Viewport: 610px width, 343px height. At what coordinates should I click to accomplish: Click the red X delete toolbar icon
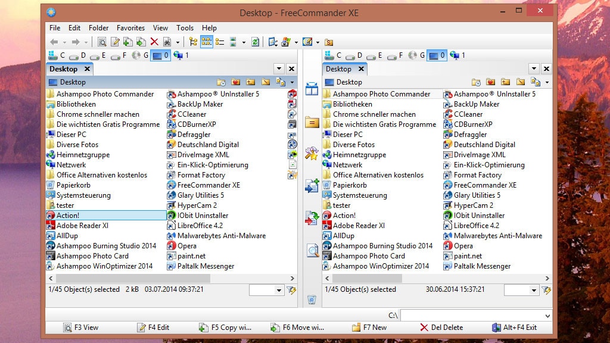coord(154,42)
